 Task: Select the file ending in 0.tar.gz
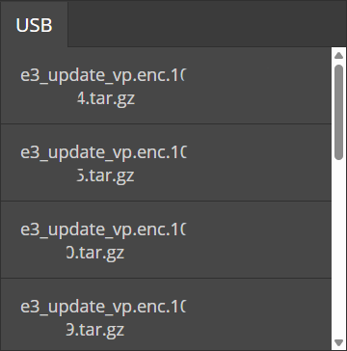tap(166, 240)
